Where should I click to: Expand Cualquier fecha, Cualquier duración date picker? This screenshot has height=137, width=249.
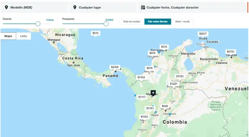click(x=192, y=7)
